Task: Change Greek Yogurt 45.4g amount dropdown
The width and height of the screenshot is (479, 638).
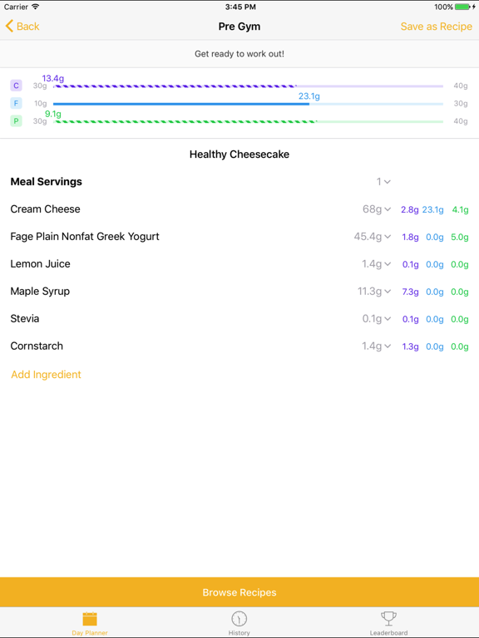Action: point(373,237)
